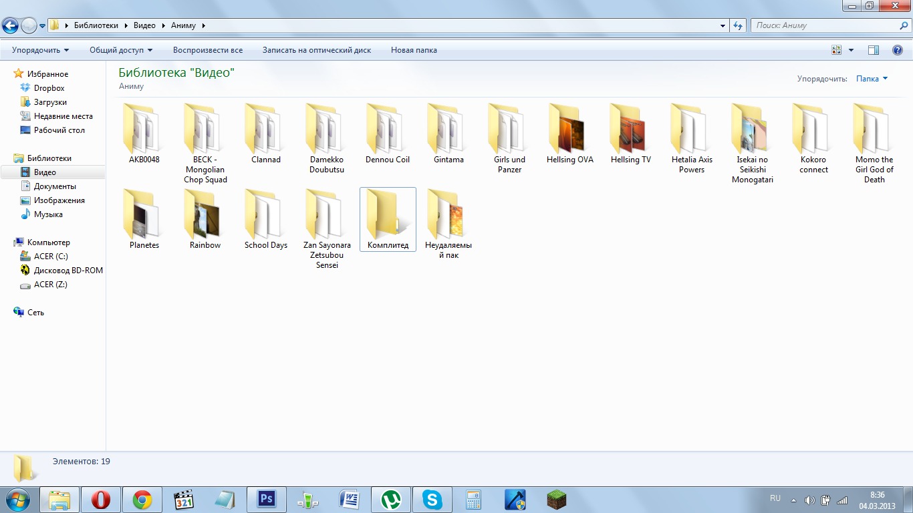Open the Упорядочить dropdown menu
The image size is (913, 513).
point(40,50)
